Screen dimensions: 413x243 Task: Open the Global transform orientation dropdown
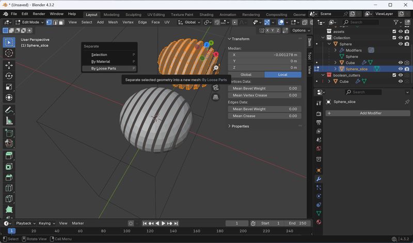point(189,22)
